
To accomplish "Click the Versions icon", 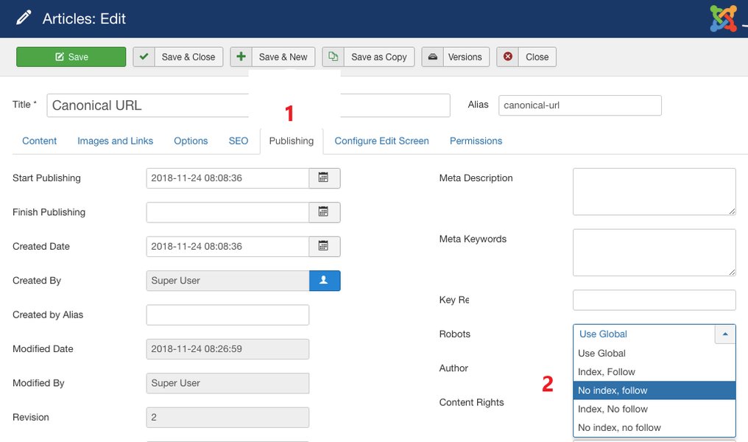I will pyautogui.click(x=432, y=57).
